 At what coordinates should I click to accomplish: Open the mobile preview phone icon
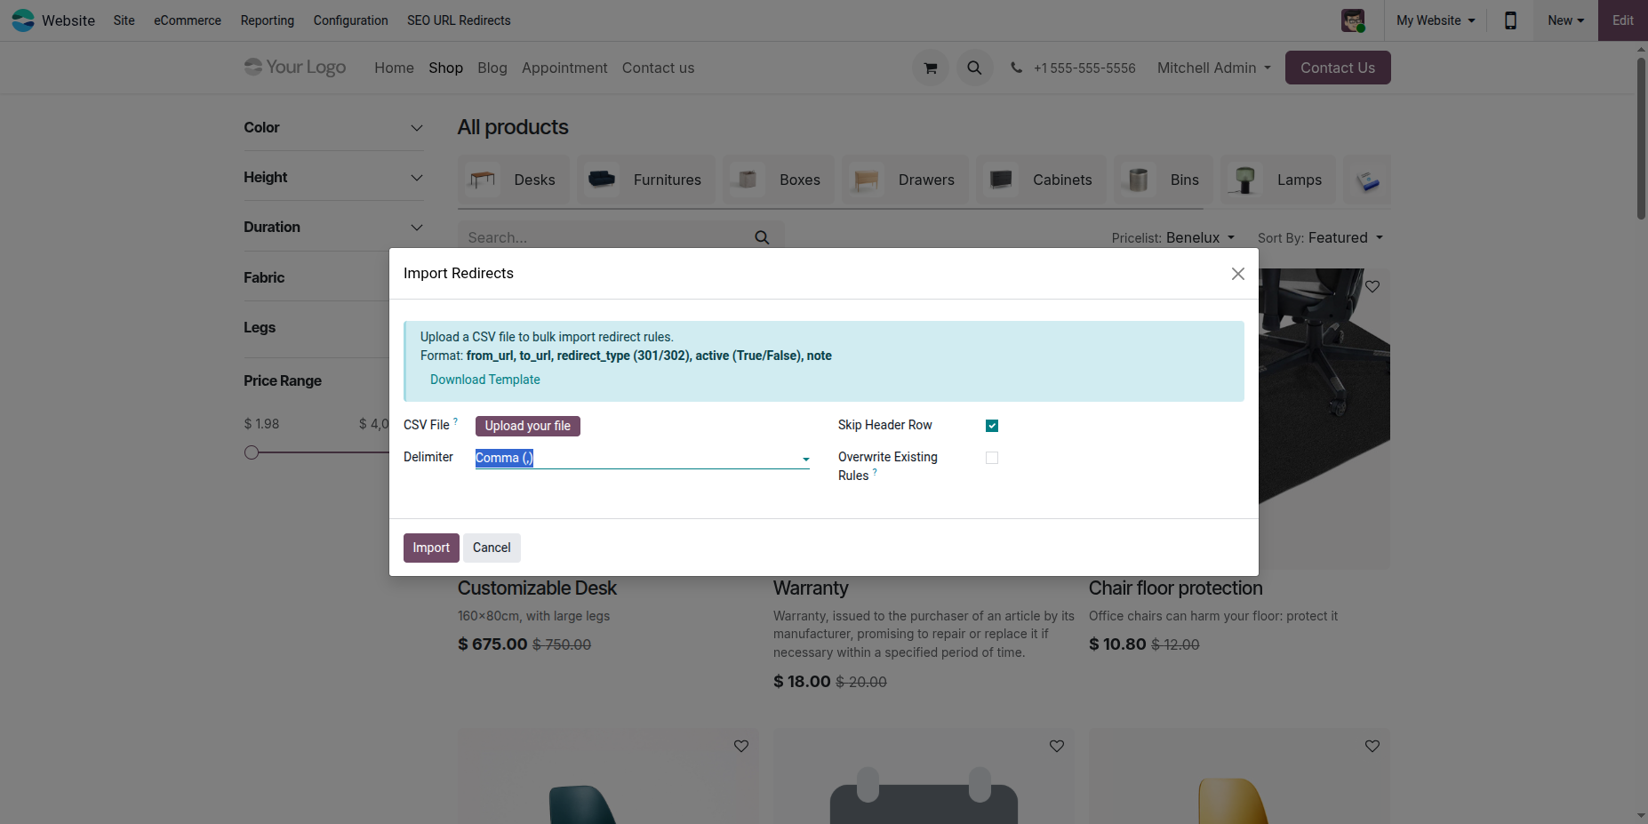(x=1510, y=20)
